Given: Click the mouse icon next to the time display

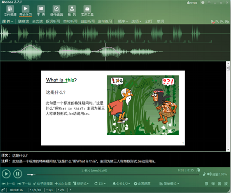Looking at the screenshot, I should [198, 170].
